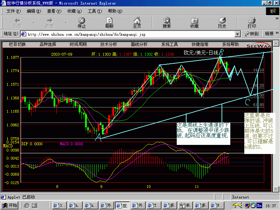280x210 pixels.
Task: Click the Refresh (刷新) toolbar icon
Action: point(109,23)
